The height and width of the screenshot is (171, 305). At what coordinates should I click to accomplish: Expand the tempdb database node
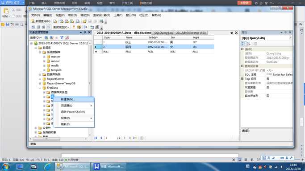pos(44,70)
